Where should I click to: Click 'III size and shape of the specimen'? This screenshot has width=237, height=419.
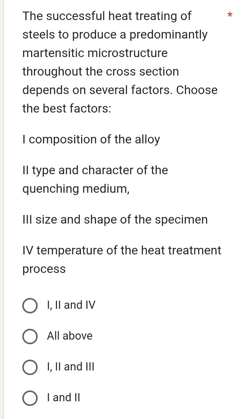click(x=115, y=220)
